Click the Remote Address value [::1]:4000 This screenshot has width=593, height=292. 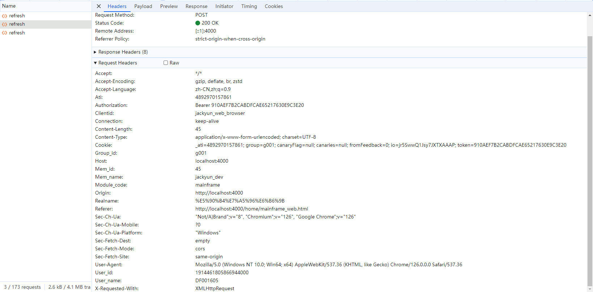click(x=206, y=31)
